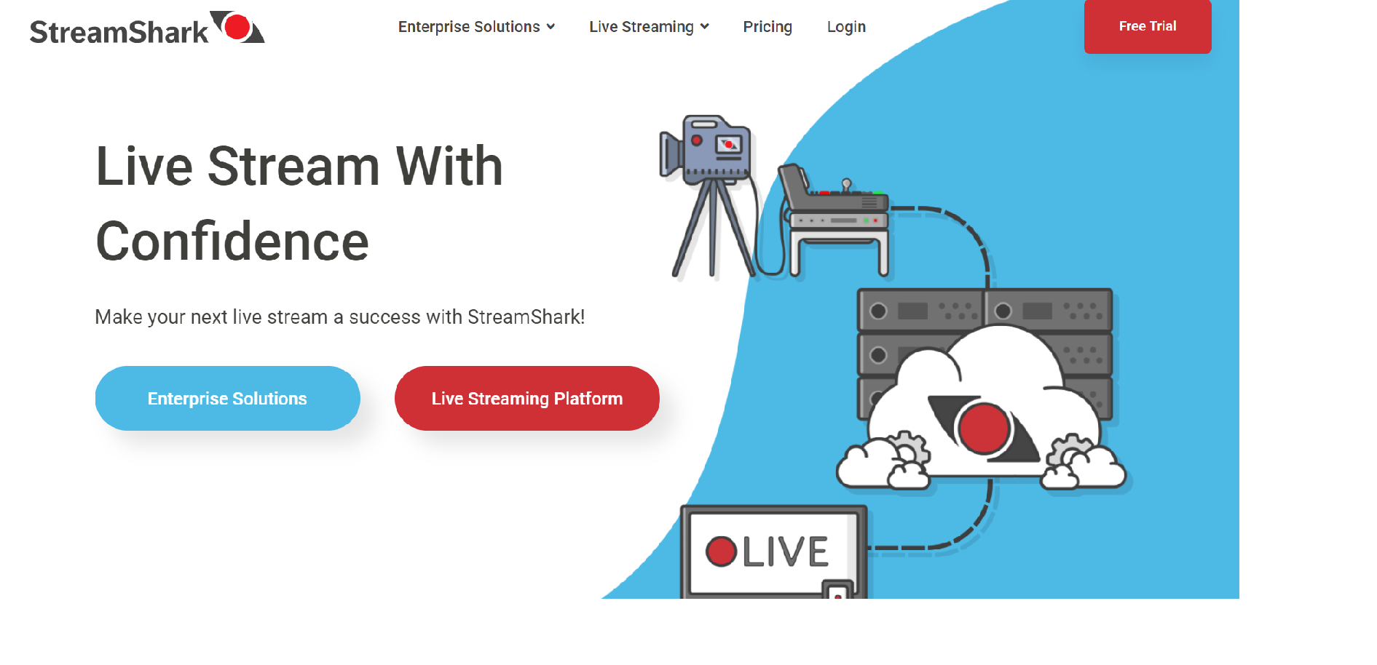The height and width of the screenshot is (665, 1377).
Task: Click the video camera on the tripod
Action: coord(706,149)
